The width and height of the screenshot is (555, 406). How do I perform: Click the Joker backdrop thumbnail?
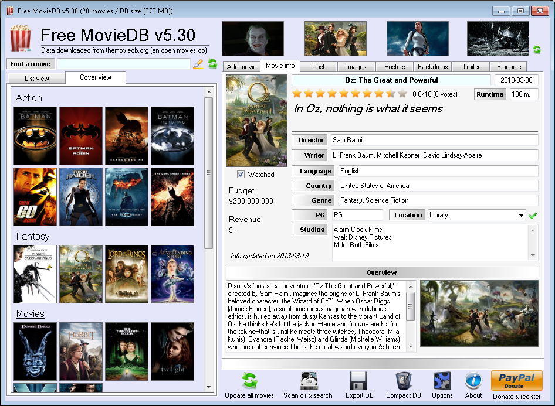point(253,39)
